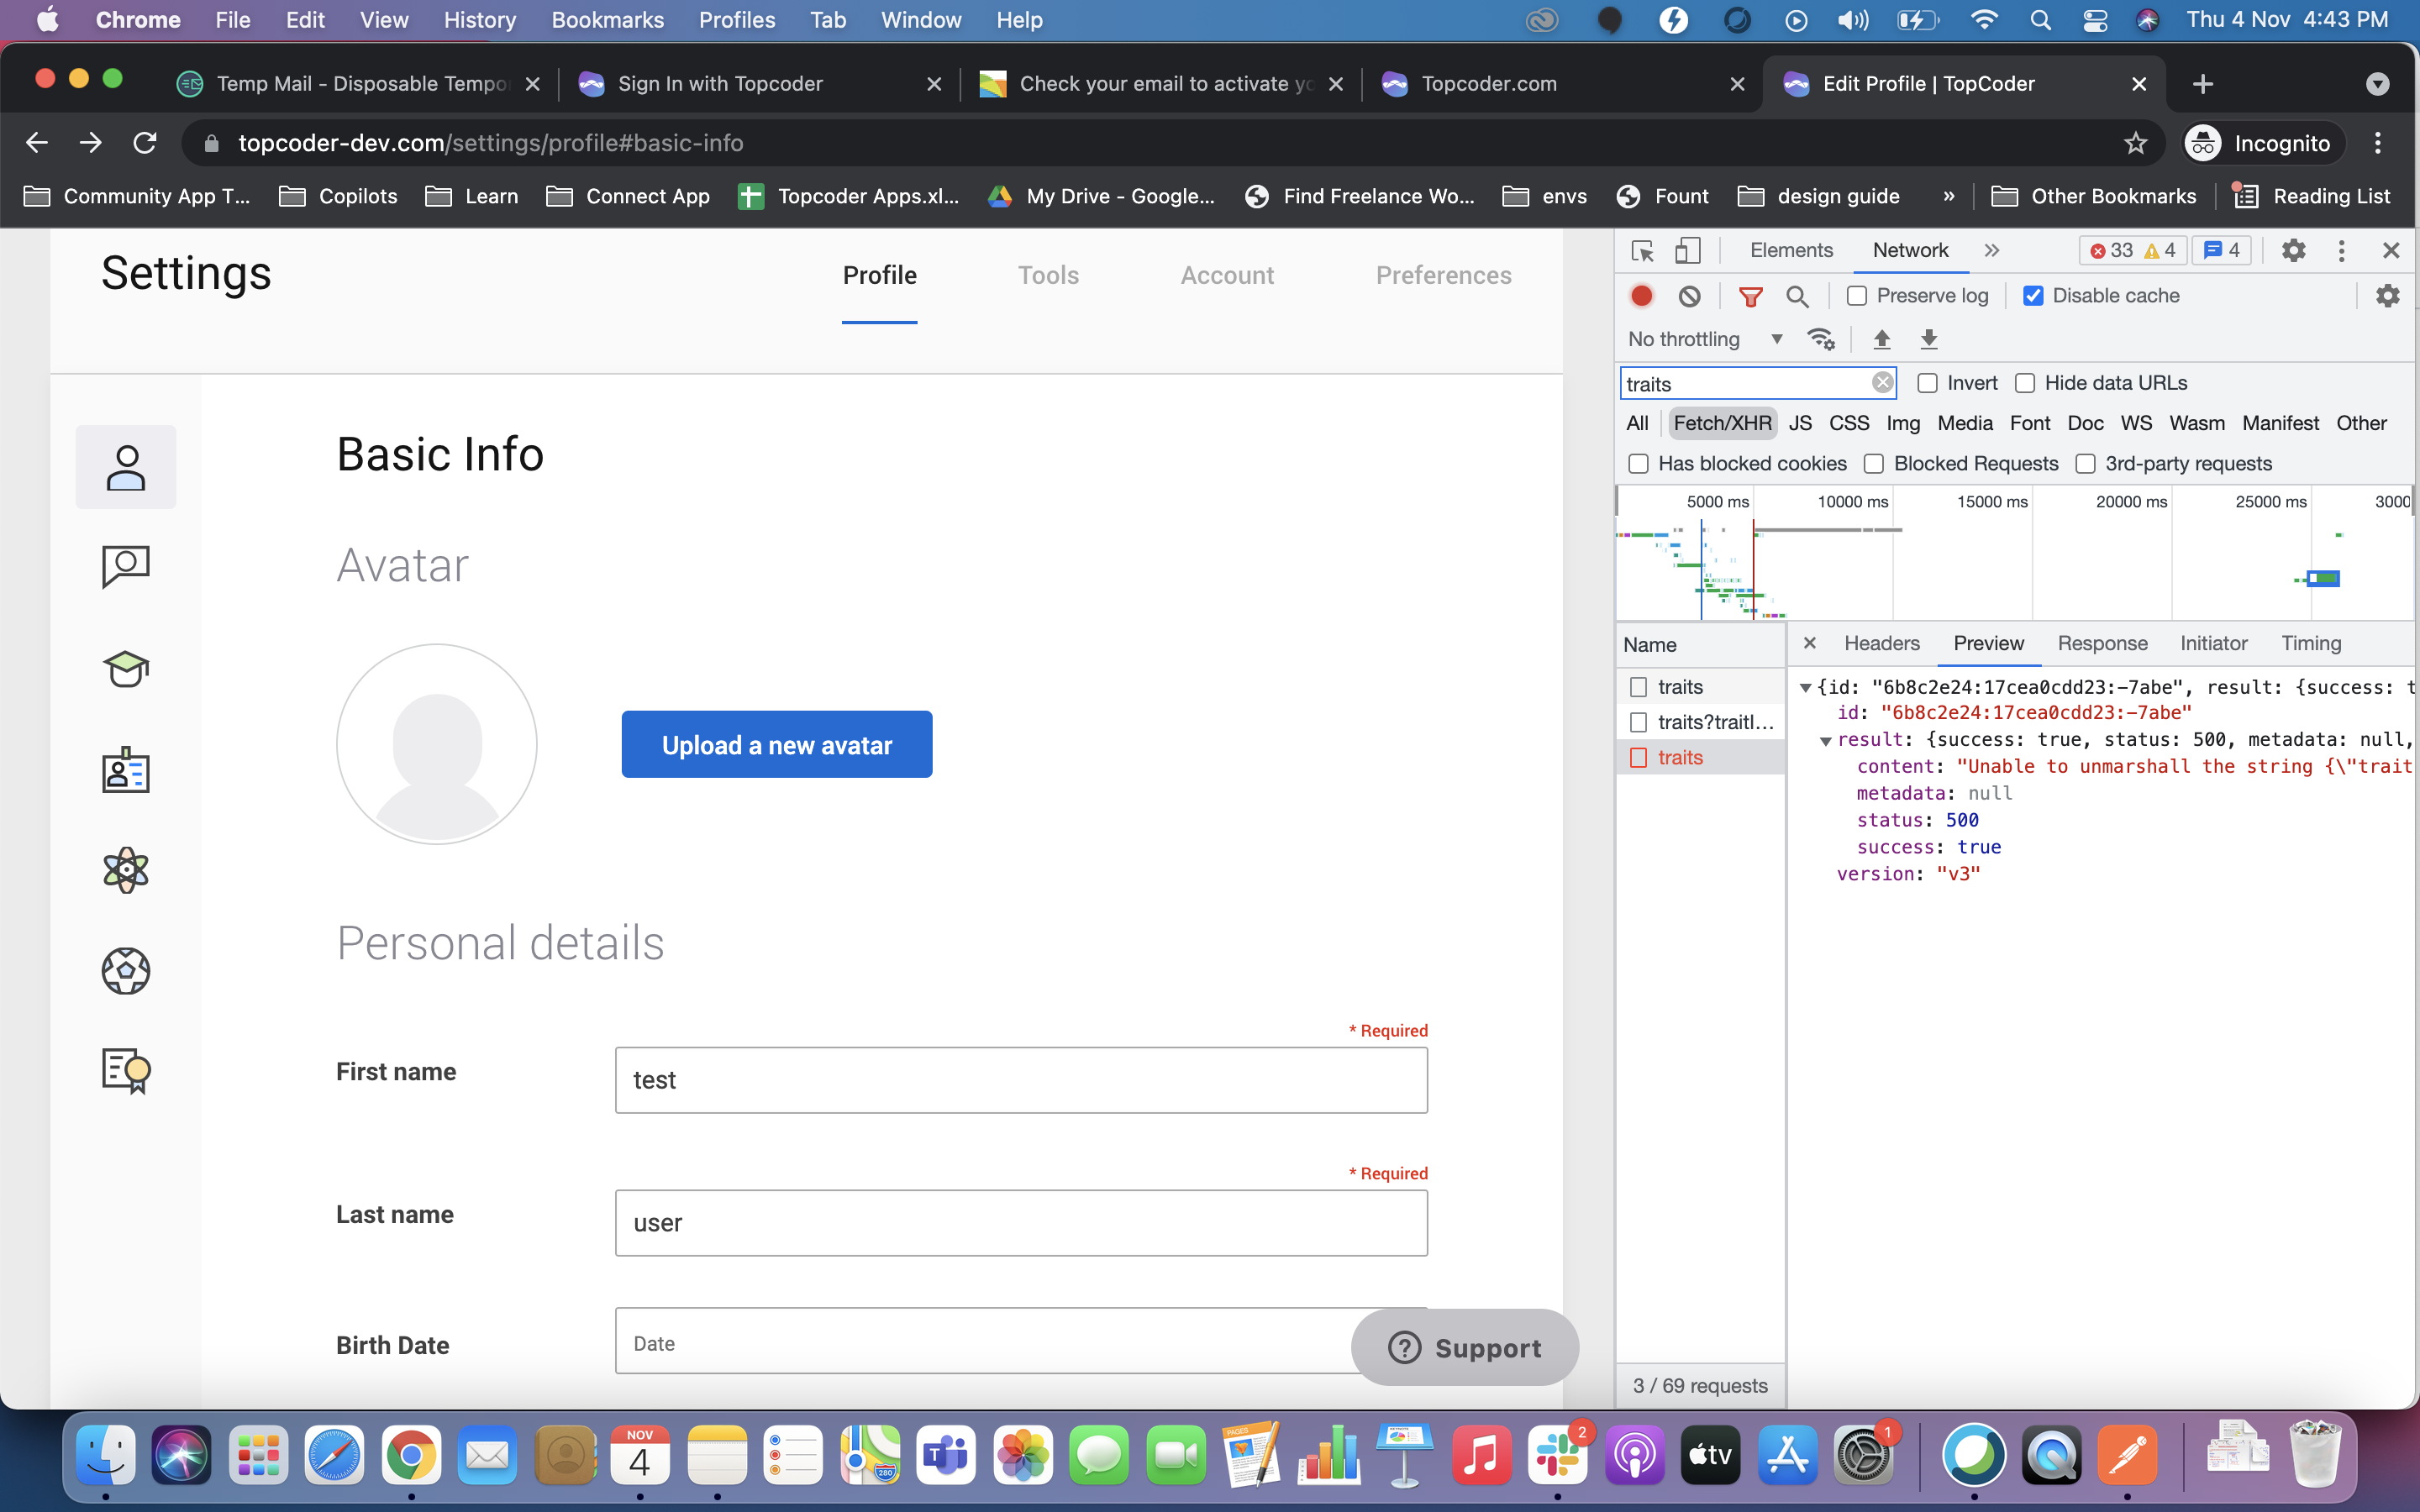Enable Preserve log checkbox
The image size is (2420, 1512).
coord(1857,296)
